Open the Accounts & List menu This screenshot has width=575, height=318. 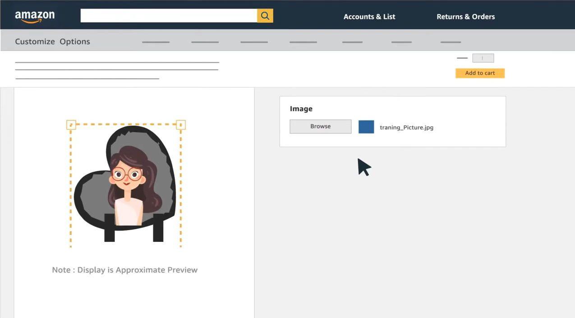[369, 17]
